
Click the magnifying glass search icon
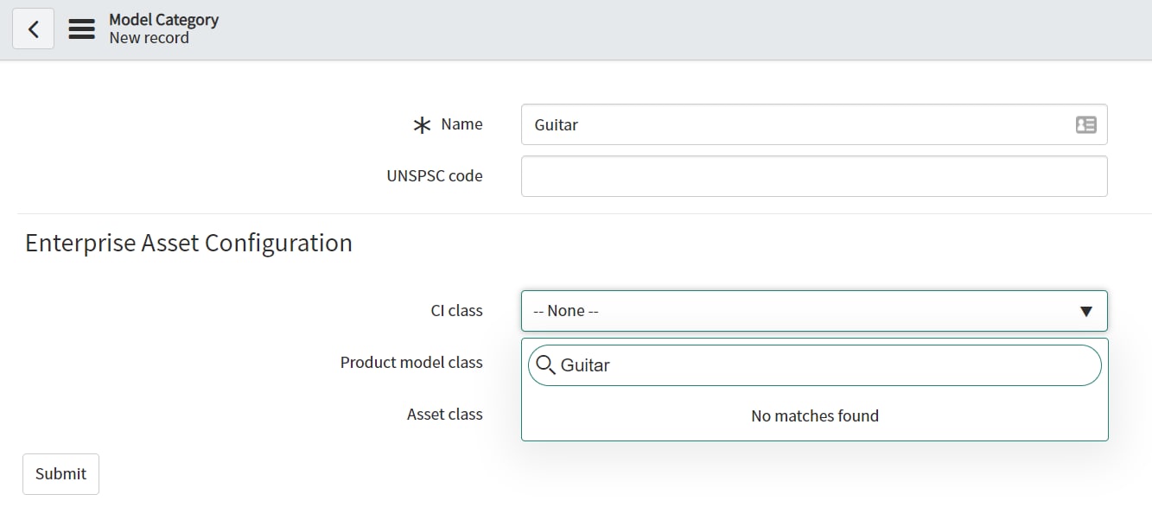[x=545, y=364]
